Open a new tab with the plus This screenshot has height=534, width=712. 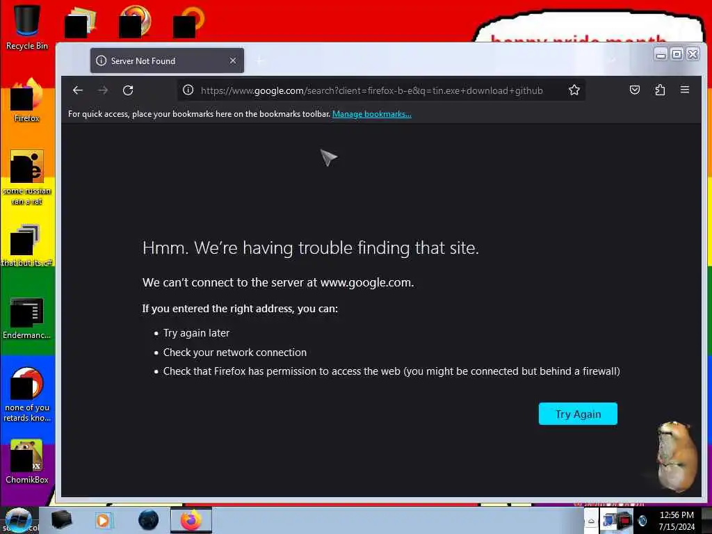(x=260, y=60)
